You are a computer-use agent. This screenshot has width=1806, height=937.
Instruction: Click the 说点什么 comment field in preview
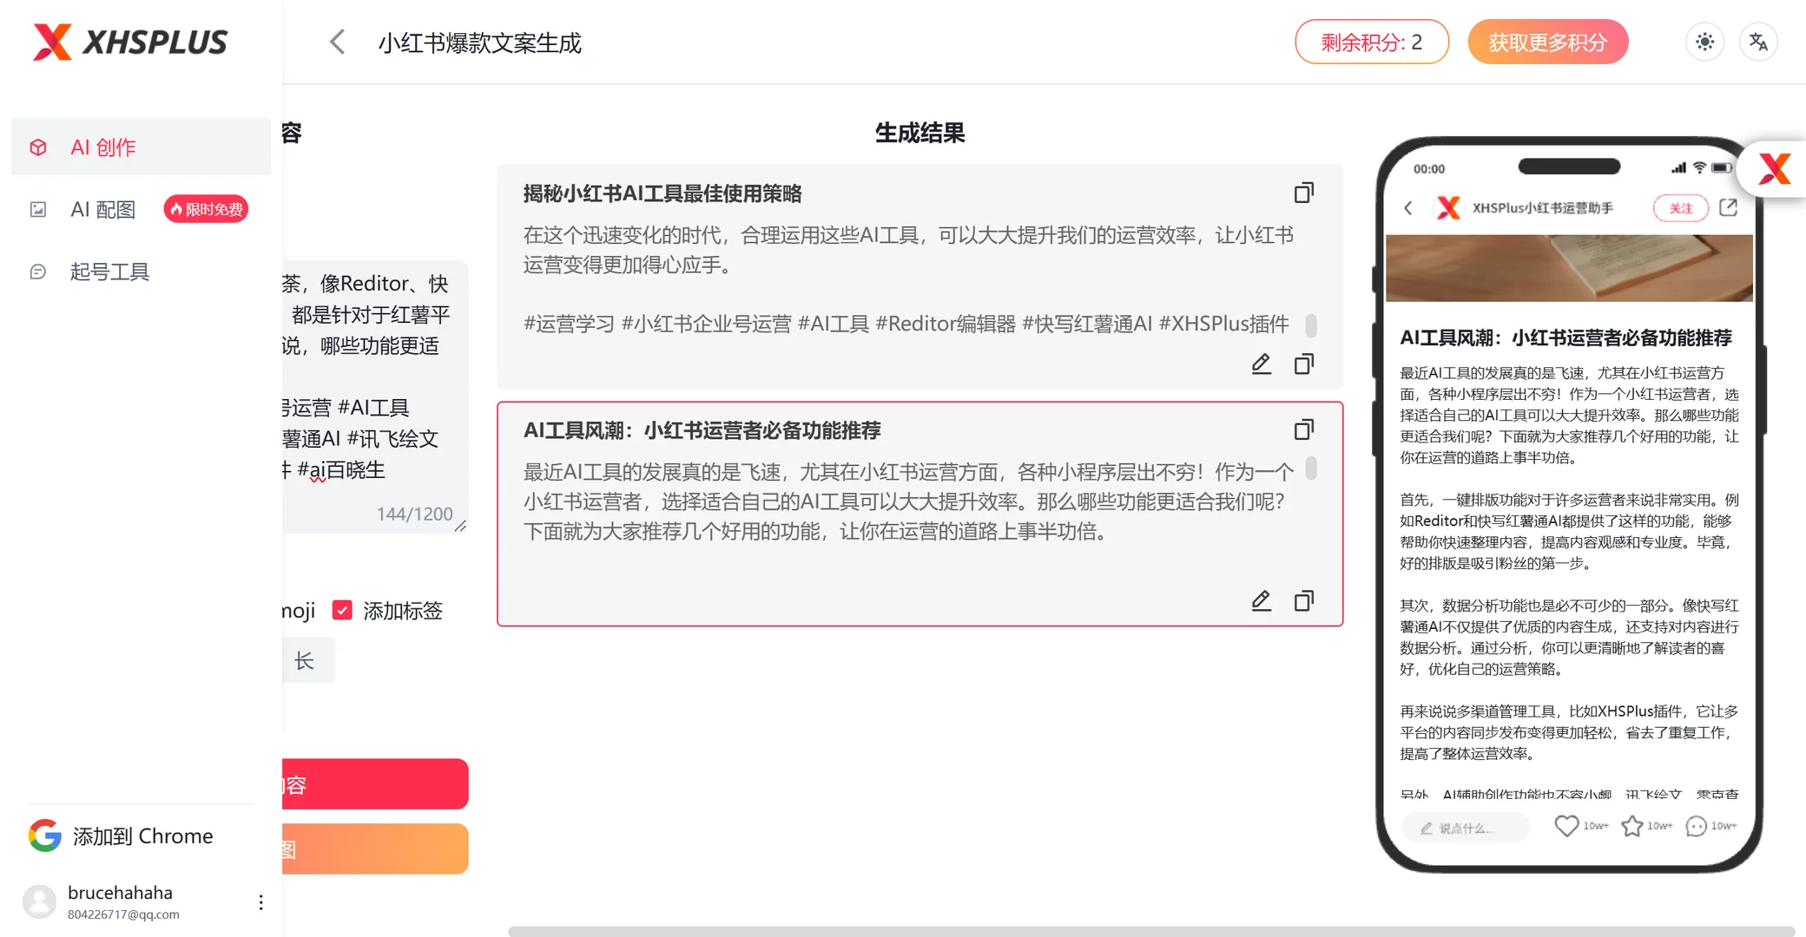tap(1465, 827)
